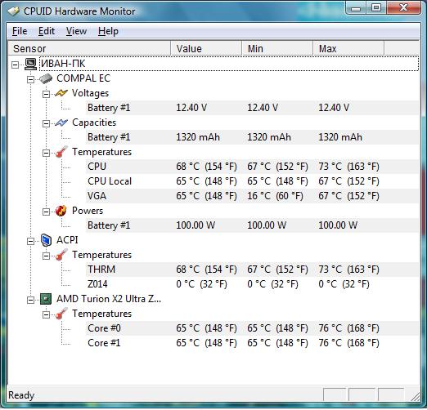Collapse the ИВАН-ПК root node

16,65
